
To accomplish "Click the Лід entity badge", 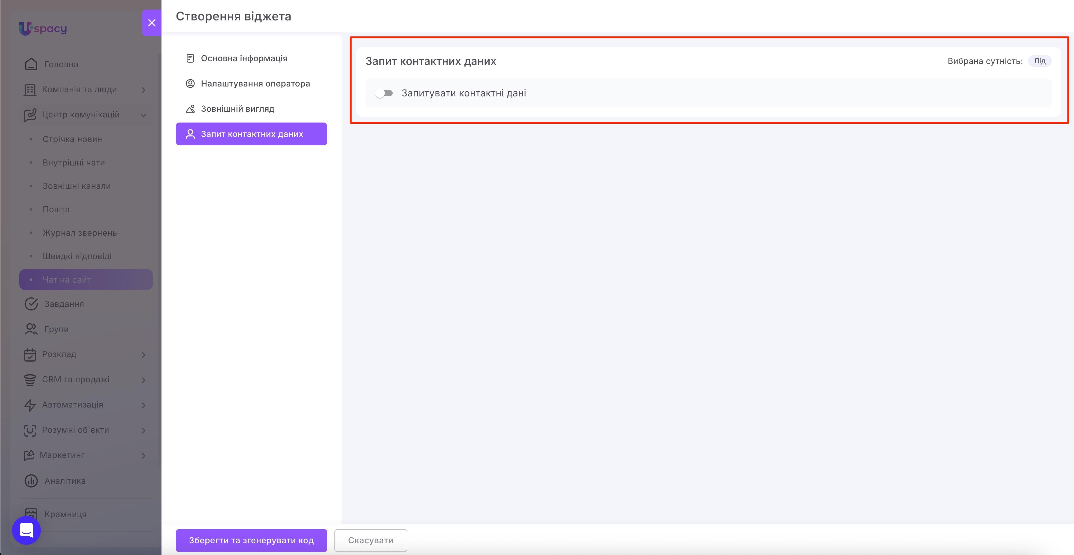I will click(x=1039, y=61).
